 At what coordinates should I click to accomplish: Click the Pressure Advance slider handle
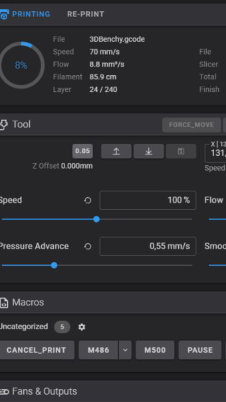54,265
